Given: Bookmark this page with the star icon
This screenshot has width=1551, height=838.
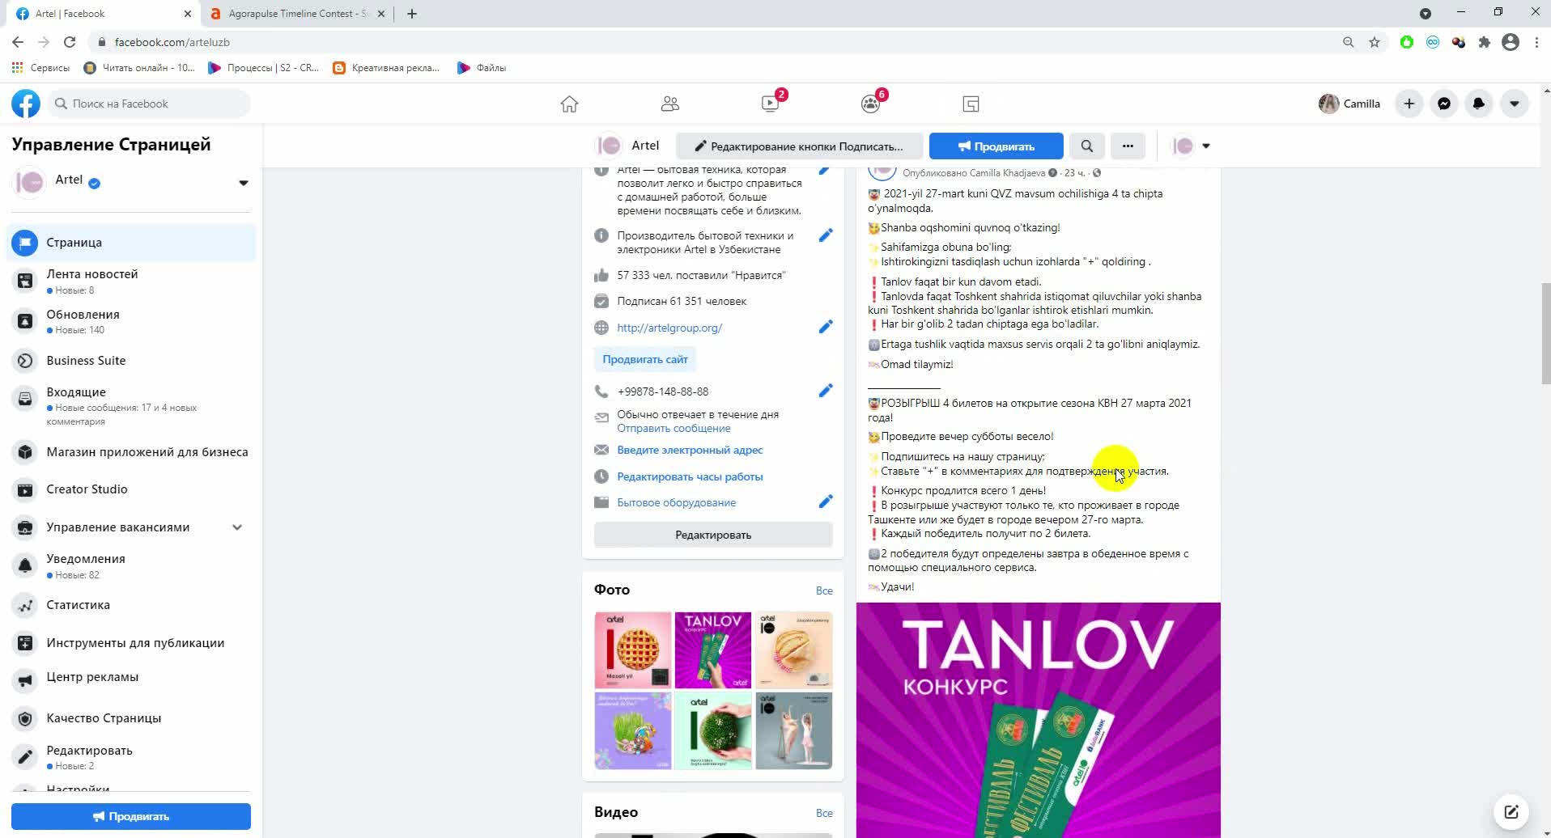Looking at the screenshot, I should point(1375,42).
